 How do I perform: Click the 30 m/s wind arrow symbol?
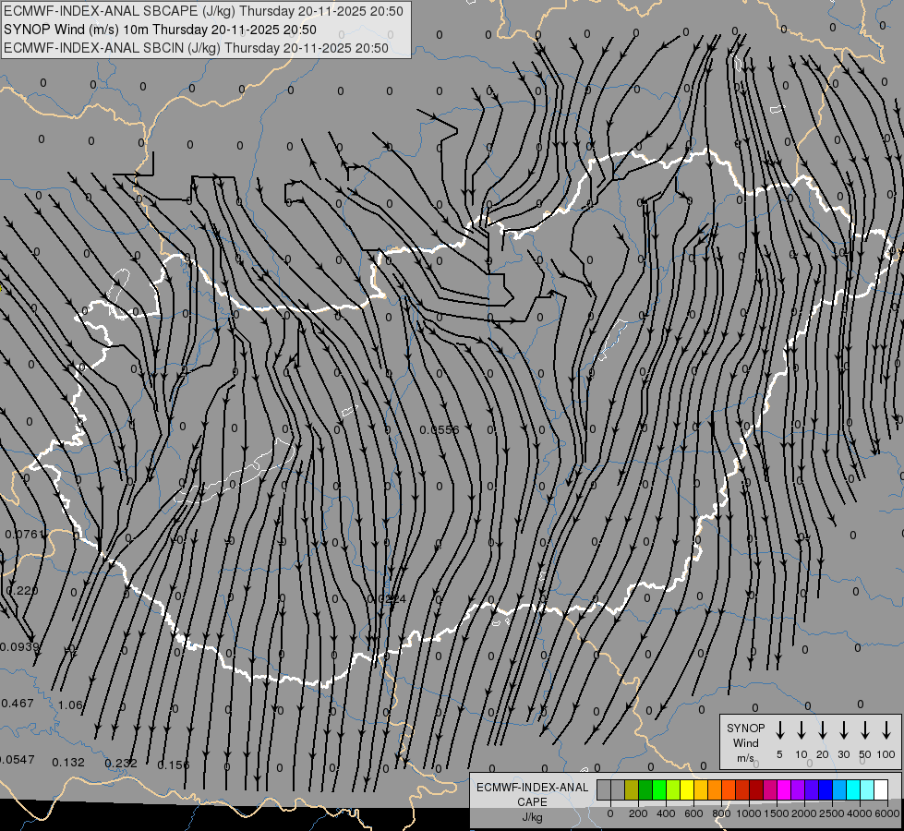(x=843, y=730)
